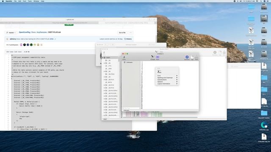Open the Layout Orientation submenu
271x152 pixels.
click(x=167, y=84)
